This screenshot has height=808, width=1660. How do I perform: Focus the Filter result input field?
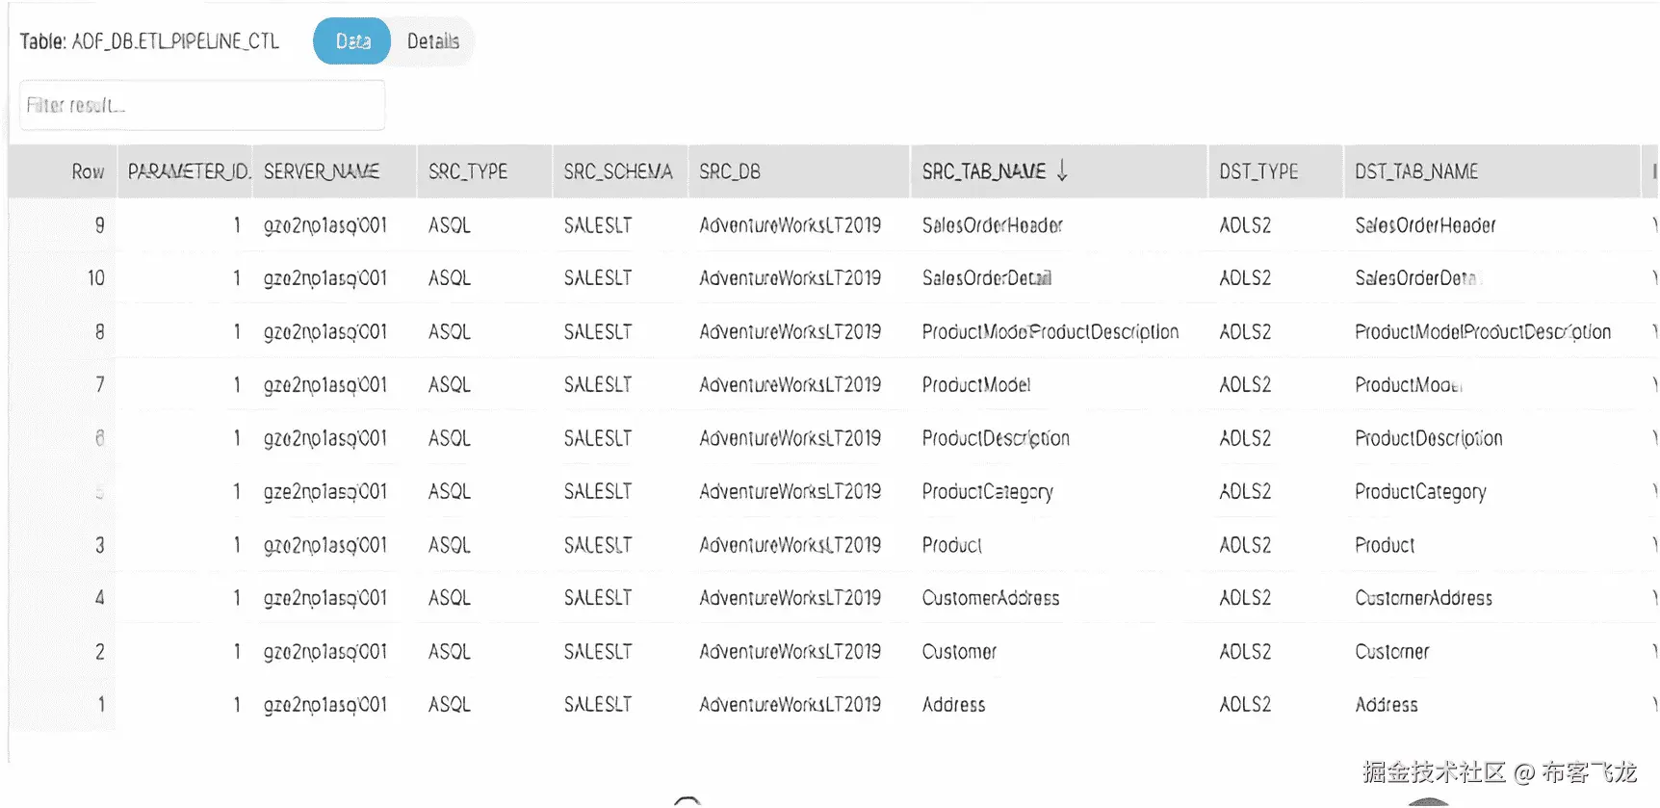(x=202, y=105)
